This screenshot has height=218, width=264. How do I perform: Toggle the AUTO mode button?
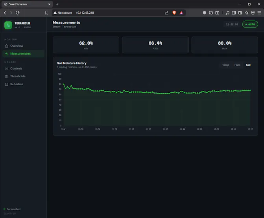[x=250, y=24]
